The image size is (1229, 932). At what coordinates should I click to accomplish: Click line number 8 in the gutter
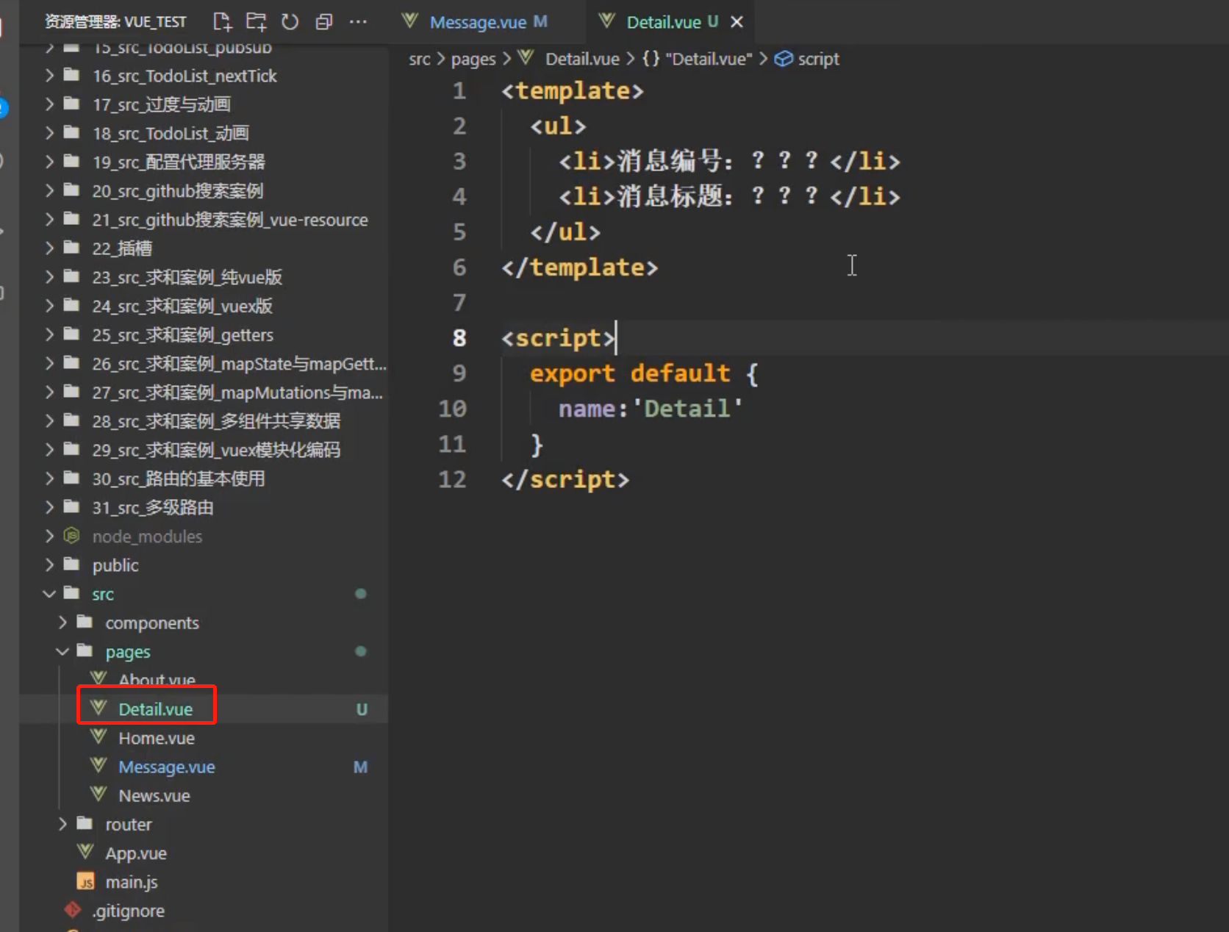459,338
